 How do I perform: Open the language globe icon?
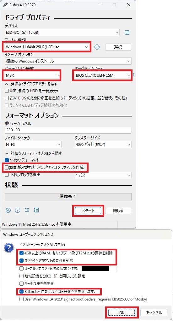[8, 210]
